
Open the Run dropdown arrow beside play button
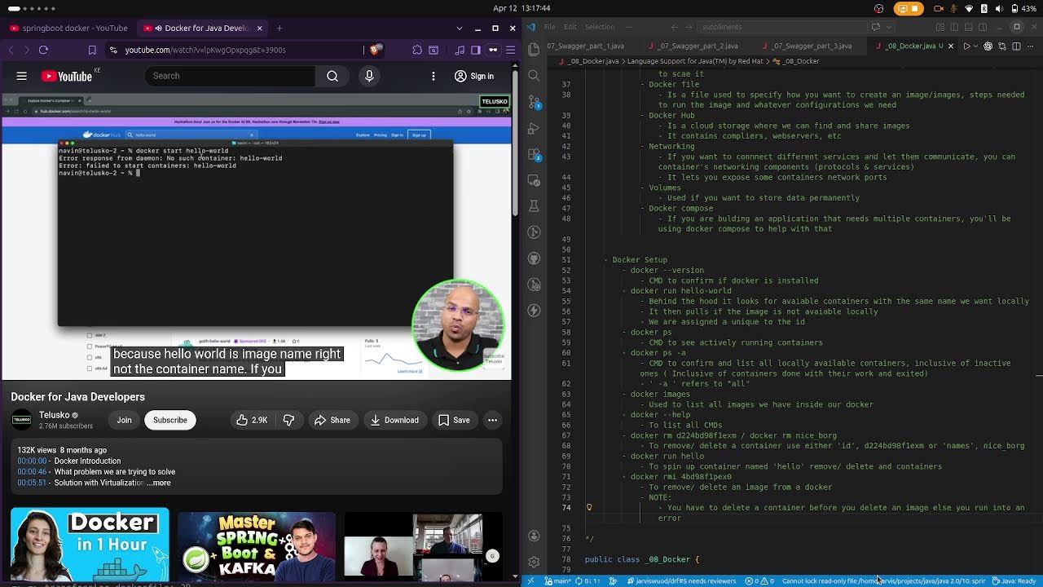click(976, 46)
